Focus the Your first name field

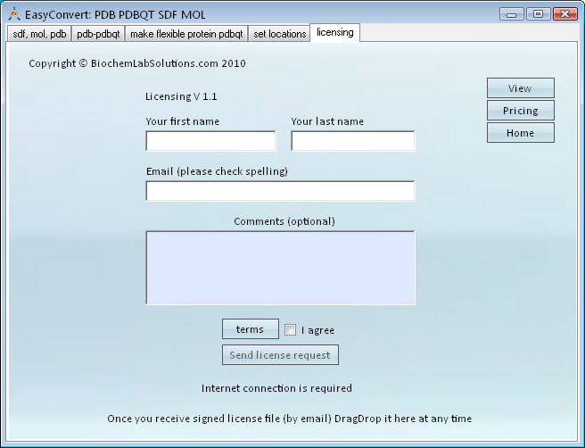click(x=210, y=141)
